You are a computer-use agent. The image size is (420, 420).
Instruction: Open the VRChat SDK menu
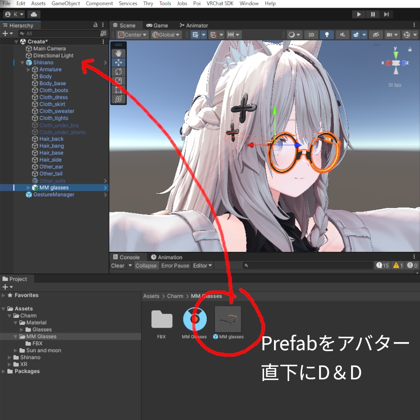(220, 3)
